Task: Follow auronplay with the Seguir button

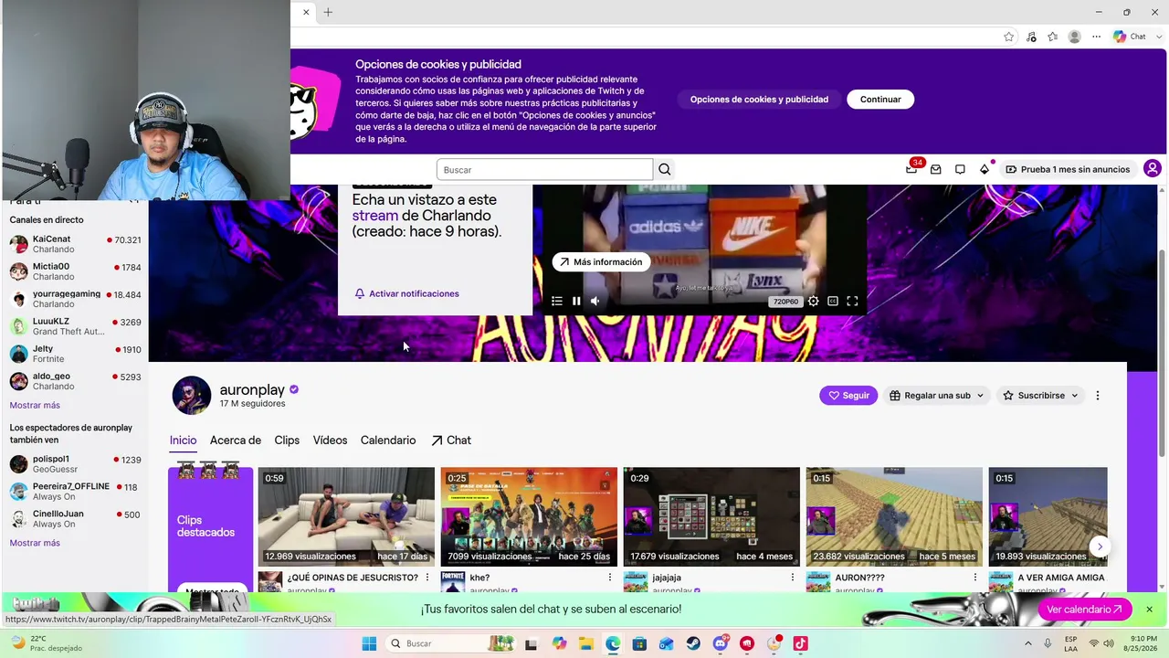Action: tap(848, 396)
